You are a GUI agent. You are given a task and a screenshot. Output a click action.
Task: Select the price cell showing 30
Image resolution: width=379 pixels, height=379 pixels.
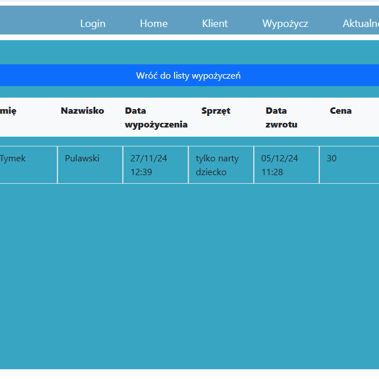click(x=332, y=158)
